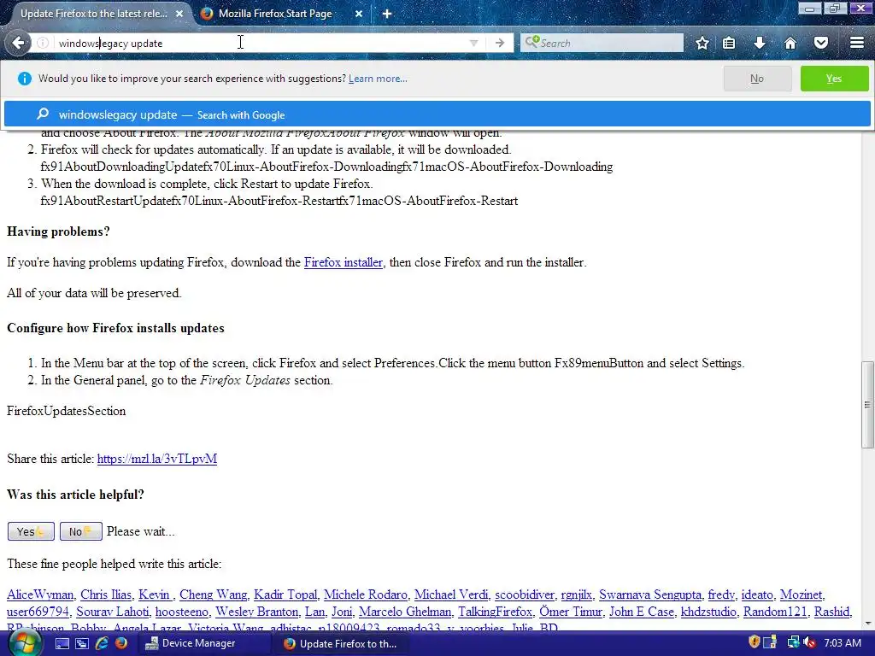The image size is (875, 656).
Task: Click Switch between windows quick launch icon
Action: click(81, 643)
